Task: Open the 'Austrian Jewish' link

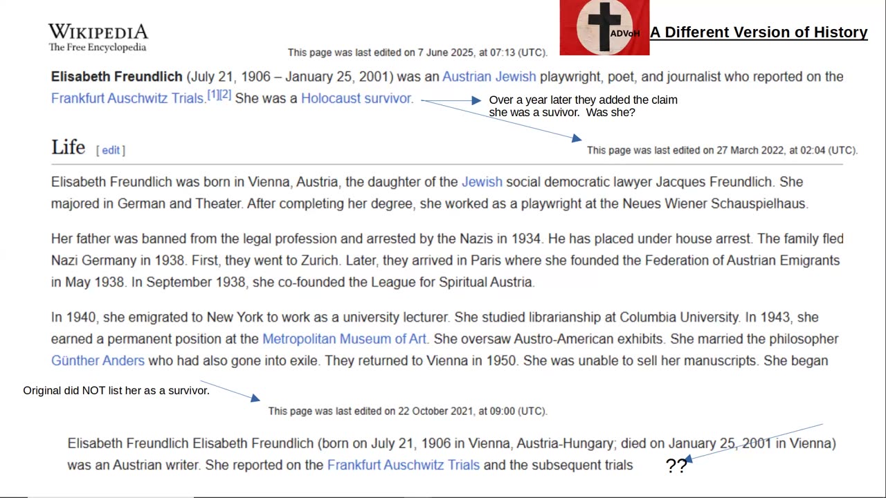Action: 489,77
